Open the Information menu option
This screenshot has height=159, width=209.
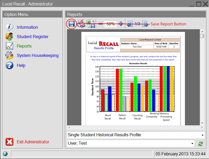(x=27, y=27)
